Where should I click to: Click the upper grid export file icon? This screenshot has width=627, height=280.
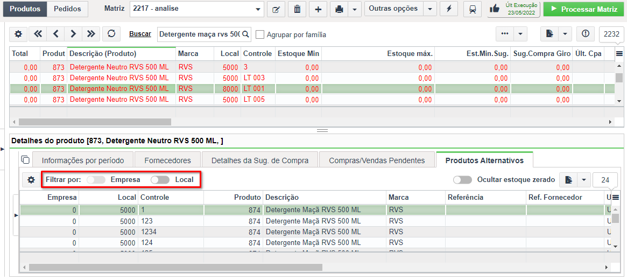[549, 34]
